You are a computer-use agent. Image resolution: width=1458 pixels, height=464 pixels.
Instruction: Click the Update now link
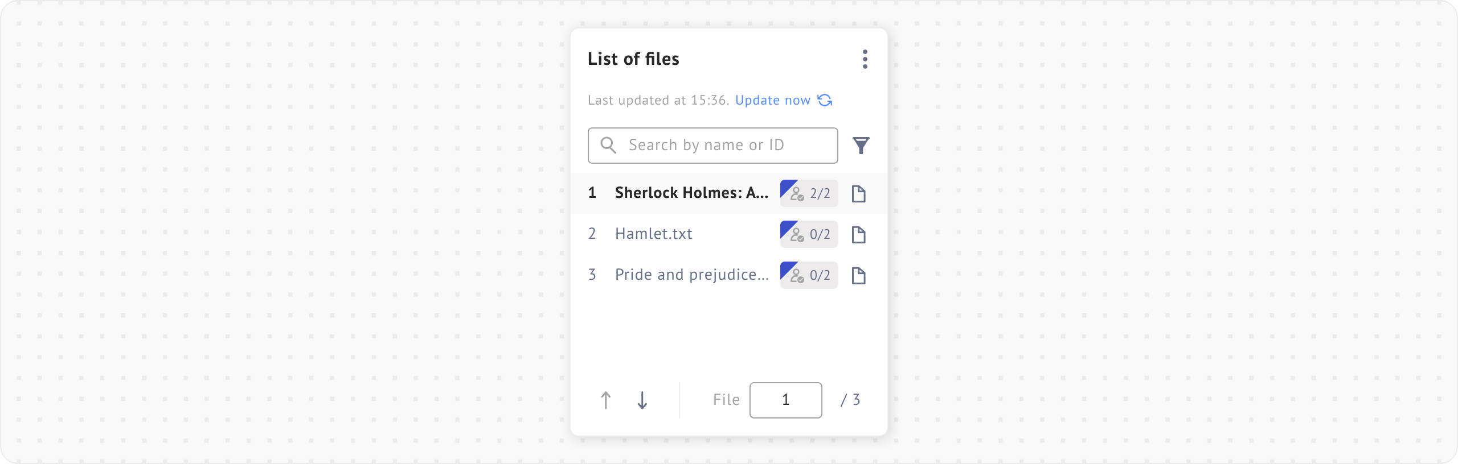pyautogui.click(x=772, y=101)
